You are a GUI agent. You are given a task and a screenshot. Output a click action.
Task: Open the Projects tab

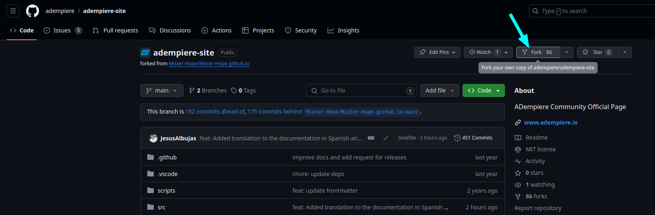click(x=258, y=30)
